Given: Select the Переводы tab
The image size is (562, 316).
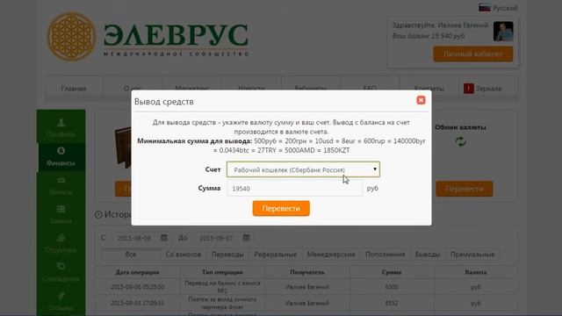Looking at the screenshot, I should click(x=227, y=255).
